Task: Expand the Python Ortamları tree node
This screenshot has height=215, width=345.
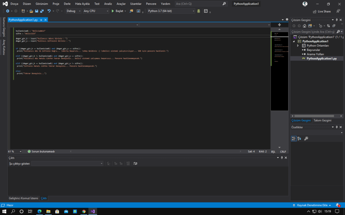Action: (x=298, y=45)
